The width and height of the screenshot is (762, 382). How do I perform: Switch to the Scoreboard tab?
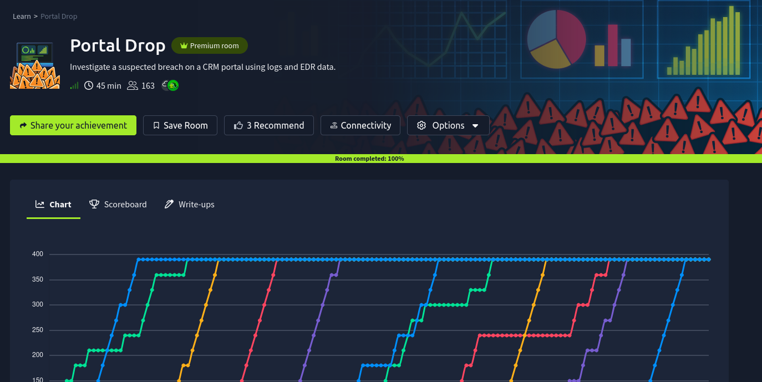(x=118, y=205)
